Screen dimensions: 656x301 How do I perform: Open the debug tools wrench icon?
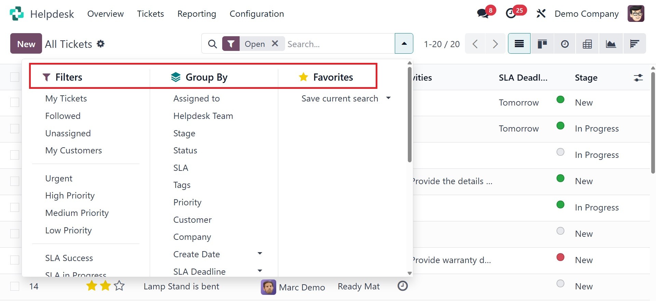click(541, 14)
